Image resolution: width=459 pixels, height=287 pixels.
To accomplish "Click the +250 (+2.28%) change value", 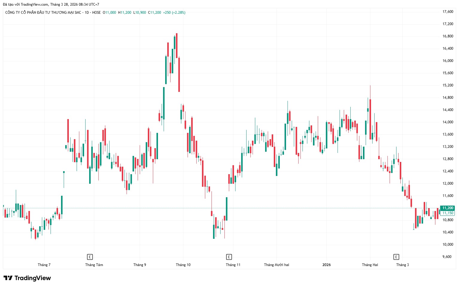I will pyautogui.click(x=174, y=13).
